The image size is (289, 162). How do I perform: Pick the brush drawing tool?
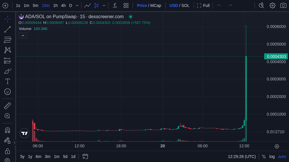(8, 71)
